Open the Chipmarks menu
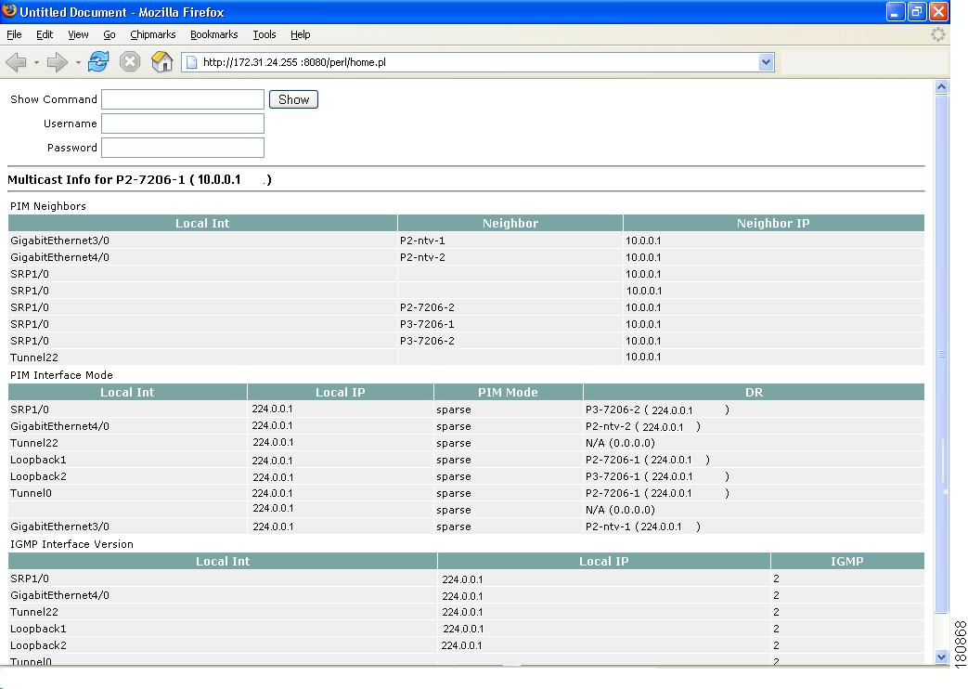This screenshot has width=968, height=689. click(x=152, y=34)
